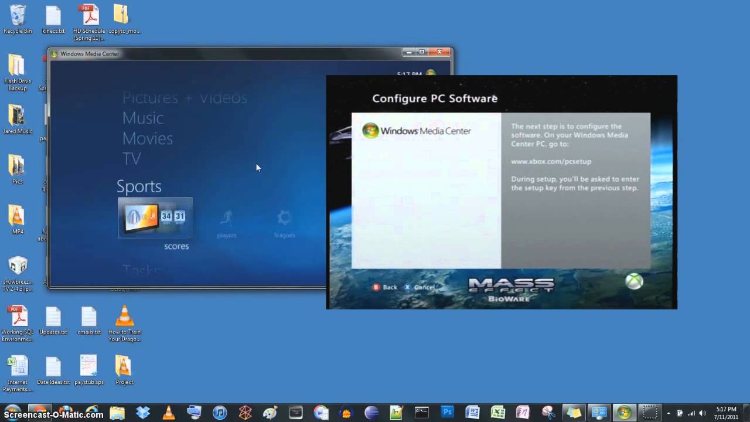750x422 pixels.
Task: Open Command Prompt from the taskbar
Action: point(422,412)
